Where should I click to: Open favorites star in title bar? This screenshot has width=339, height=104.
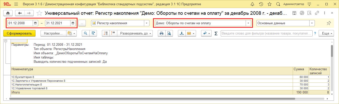(x=270, y=4)
